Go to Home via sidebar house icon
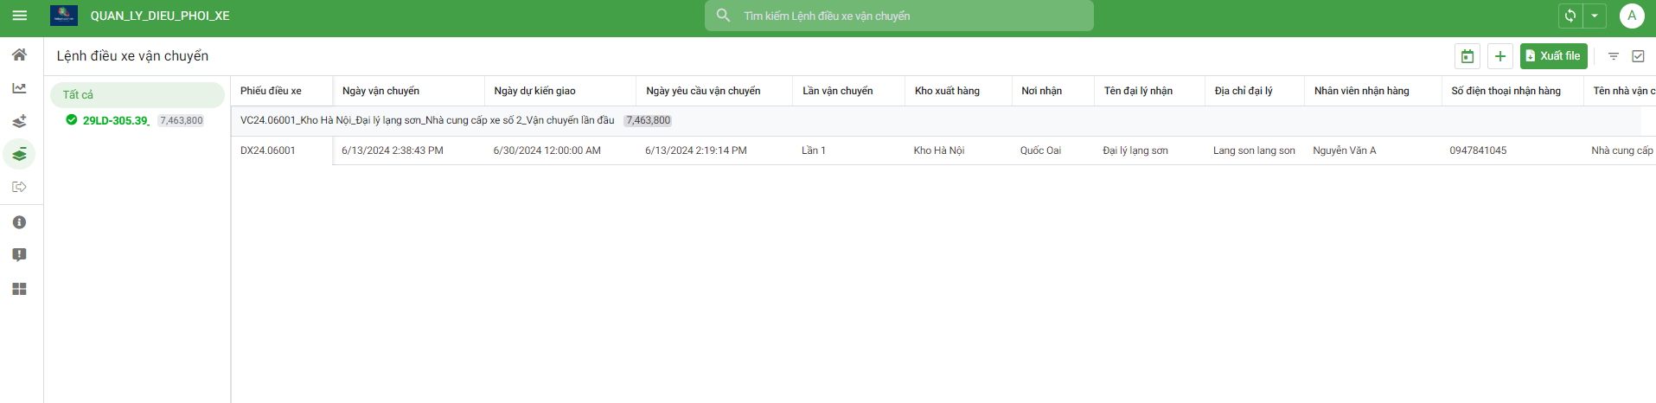Image resolution: width=1656 pixels, height=403 pixels. pyautogui.click(x=19, y=54)
